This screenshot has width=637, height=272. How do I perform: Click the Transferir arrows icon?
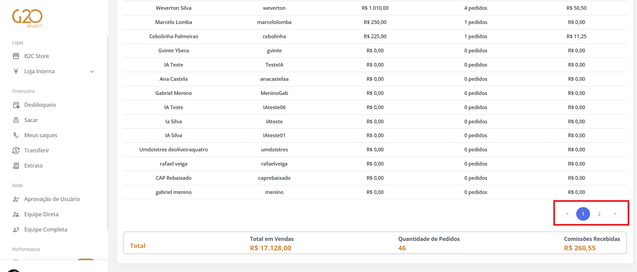click(x=16, y=150)
